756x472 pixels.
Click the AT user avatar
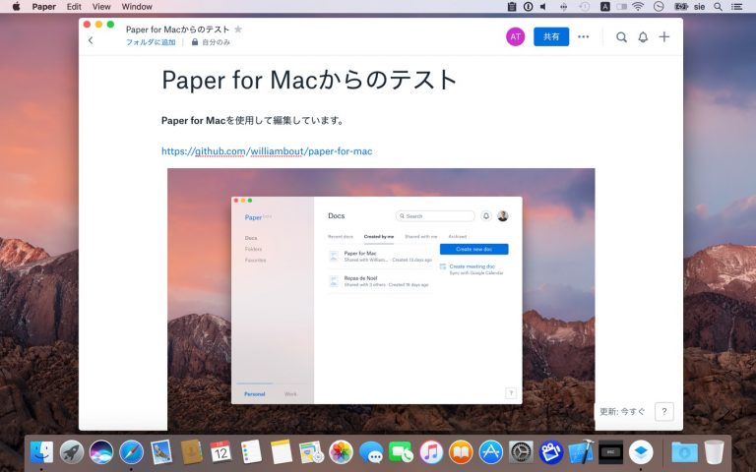point(515,36)
